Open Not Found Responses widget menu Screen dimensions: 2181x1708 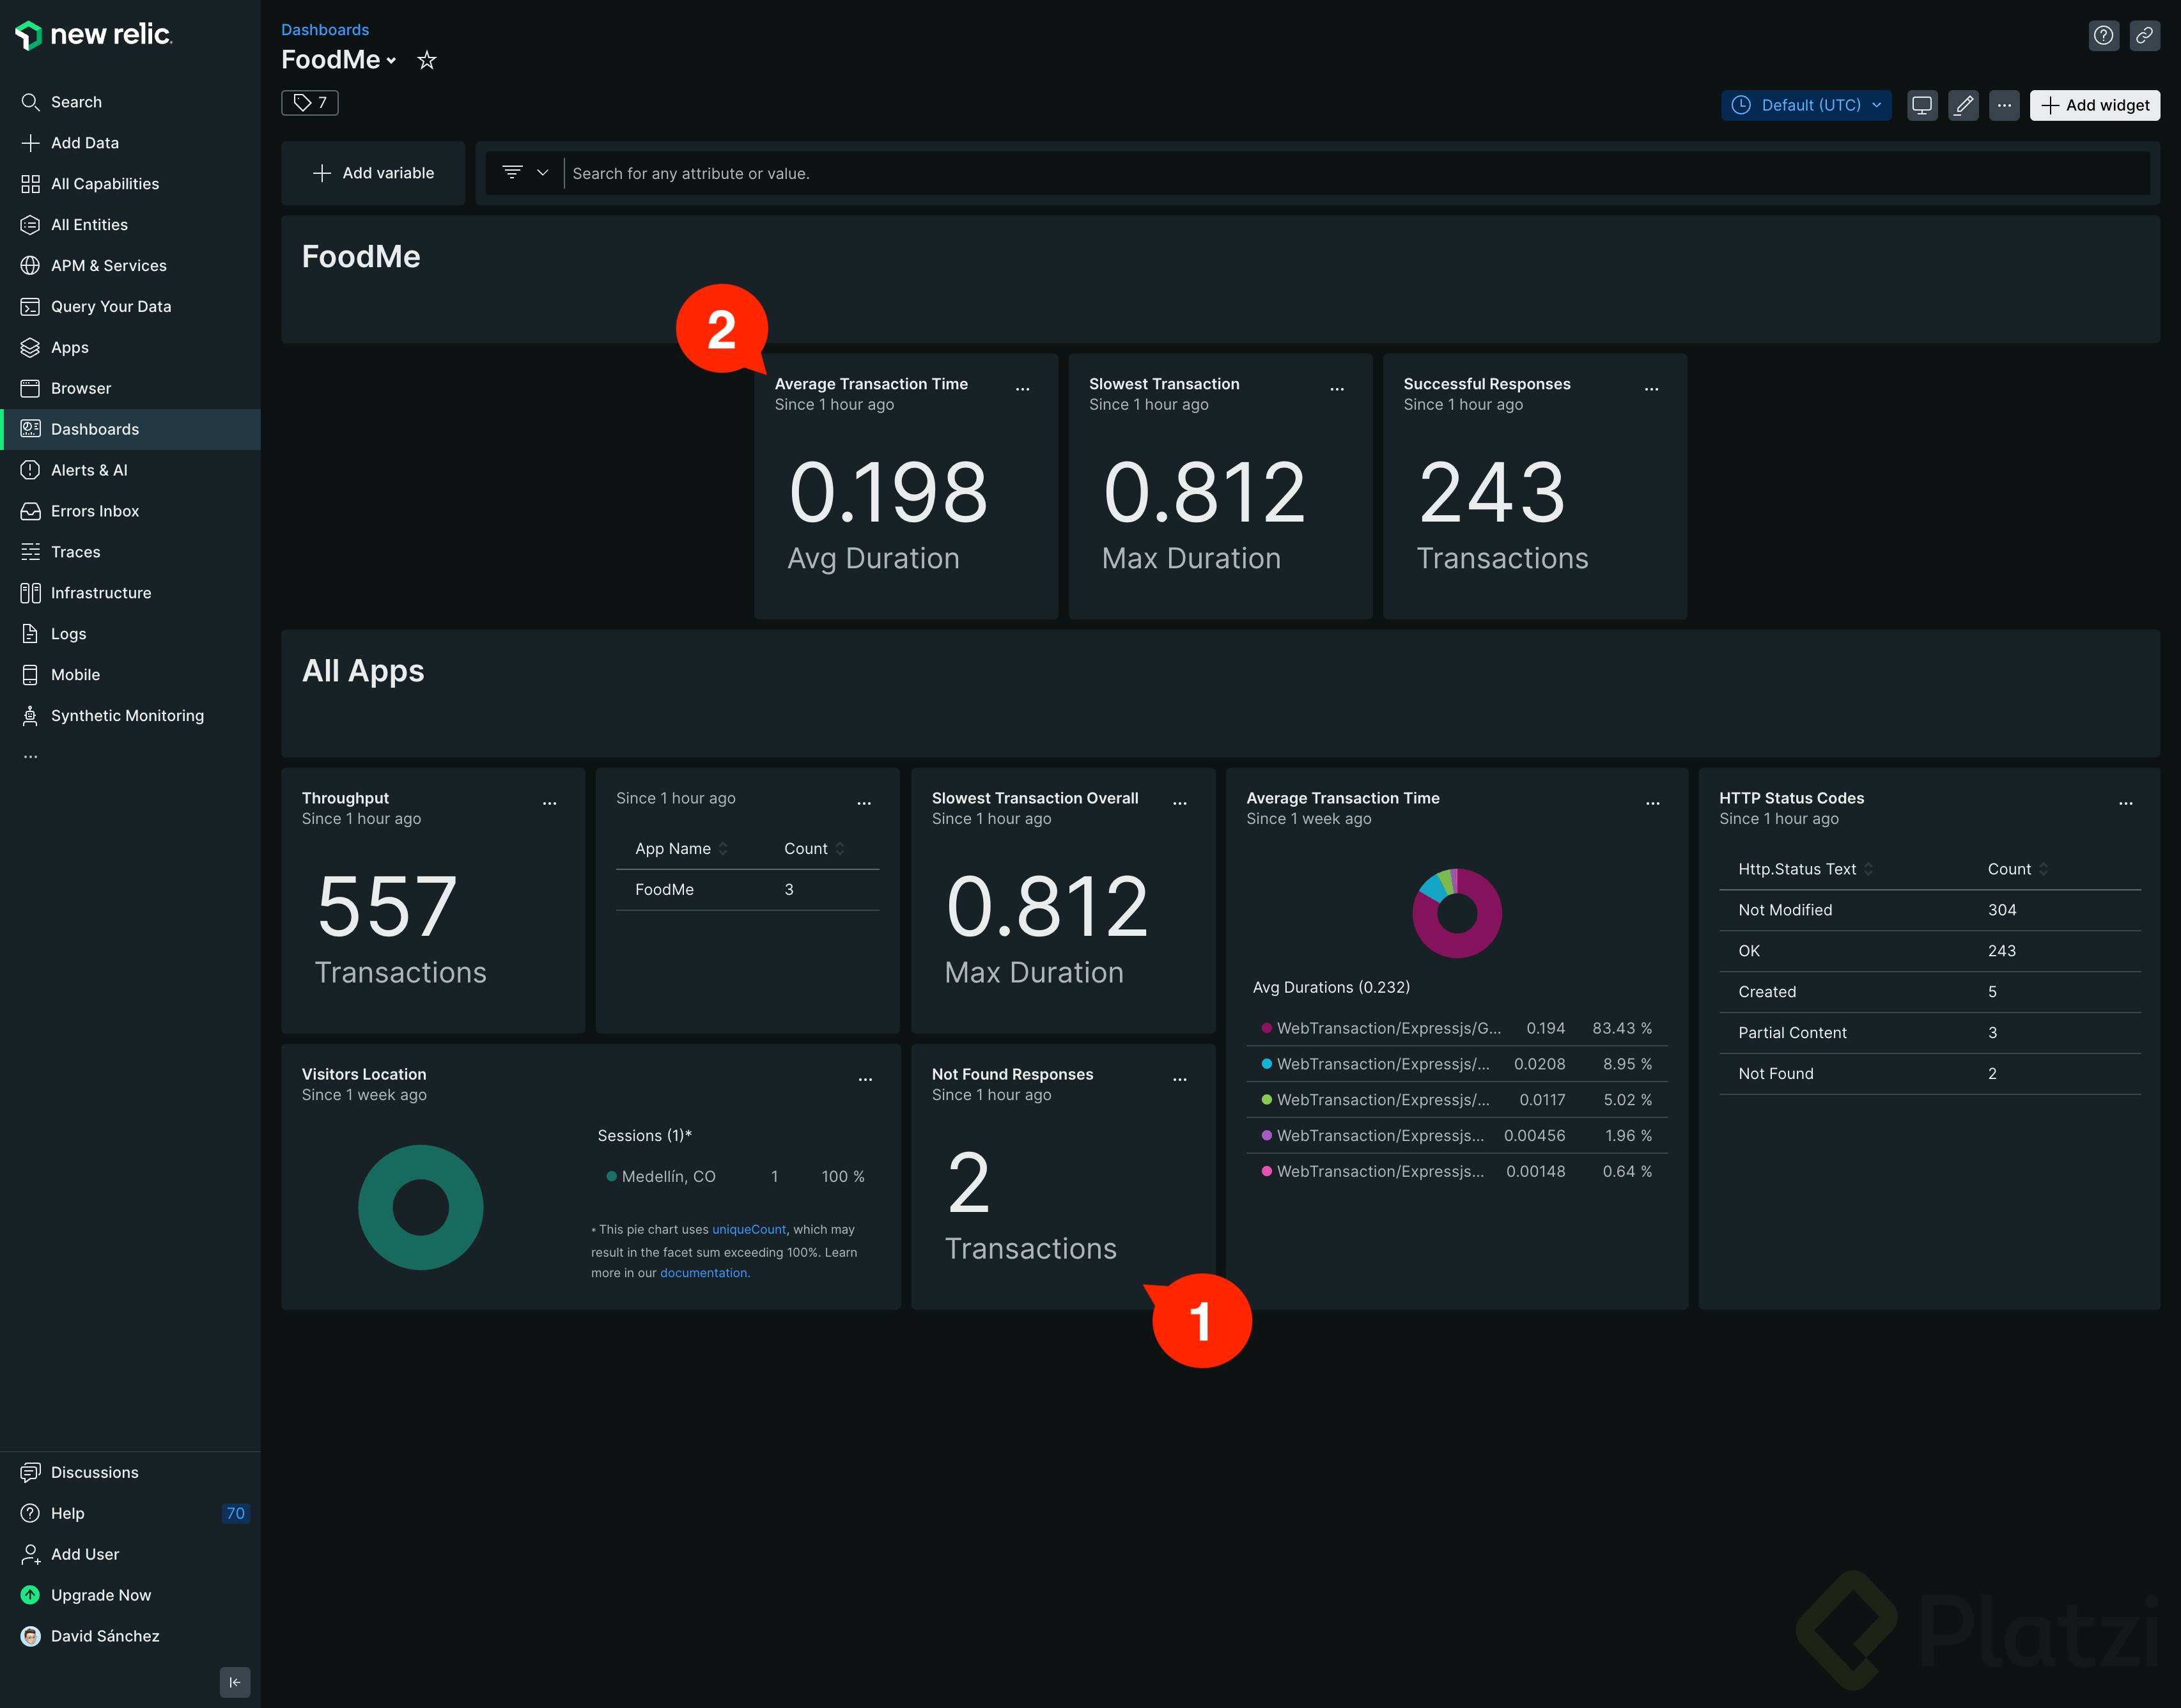(x=1180, y=1080)
